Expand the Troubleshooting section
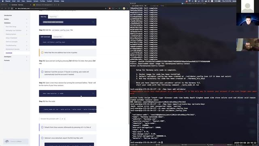Image resolution: width=259 pixels, height=146 pixels. 27,45
